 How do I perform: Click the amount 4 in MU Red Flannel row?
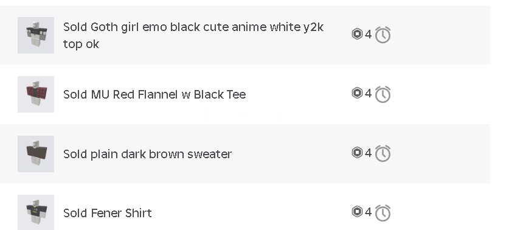pyautogui.click(x=368, y=93)
